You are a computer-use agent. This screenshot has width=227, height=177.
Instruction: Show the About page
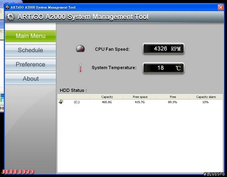30,79
